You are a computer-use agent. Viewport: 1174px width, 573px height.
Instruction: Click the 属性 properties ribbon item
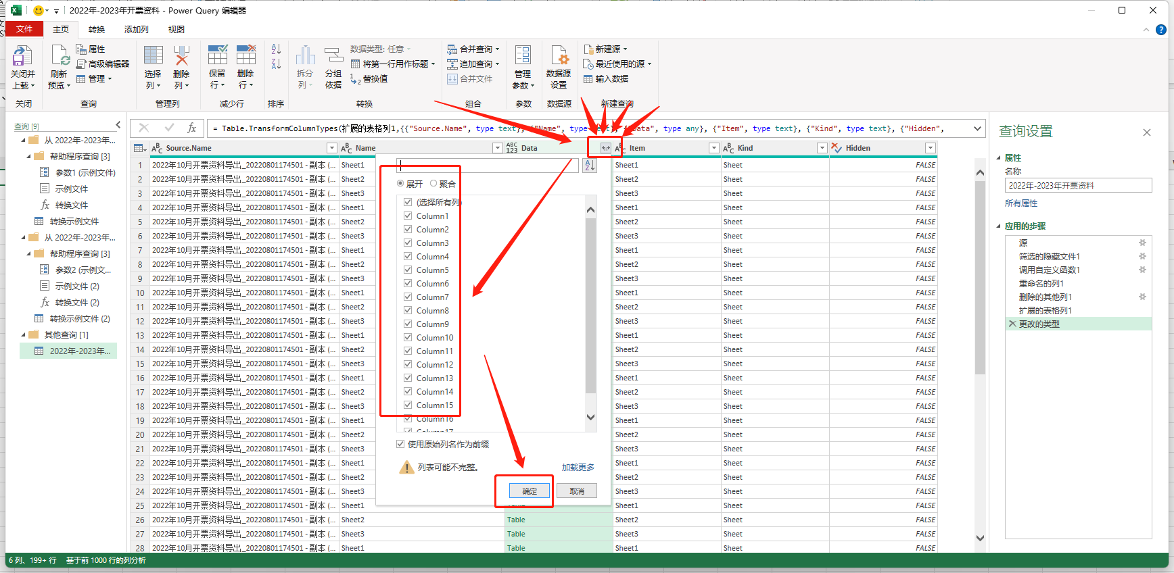91,49
